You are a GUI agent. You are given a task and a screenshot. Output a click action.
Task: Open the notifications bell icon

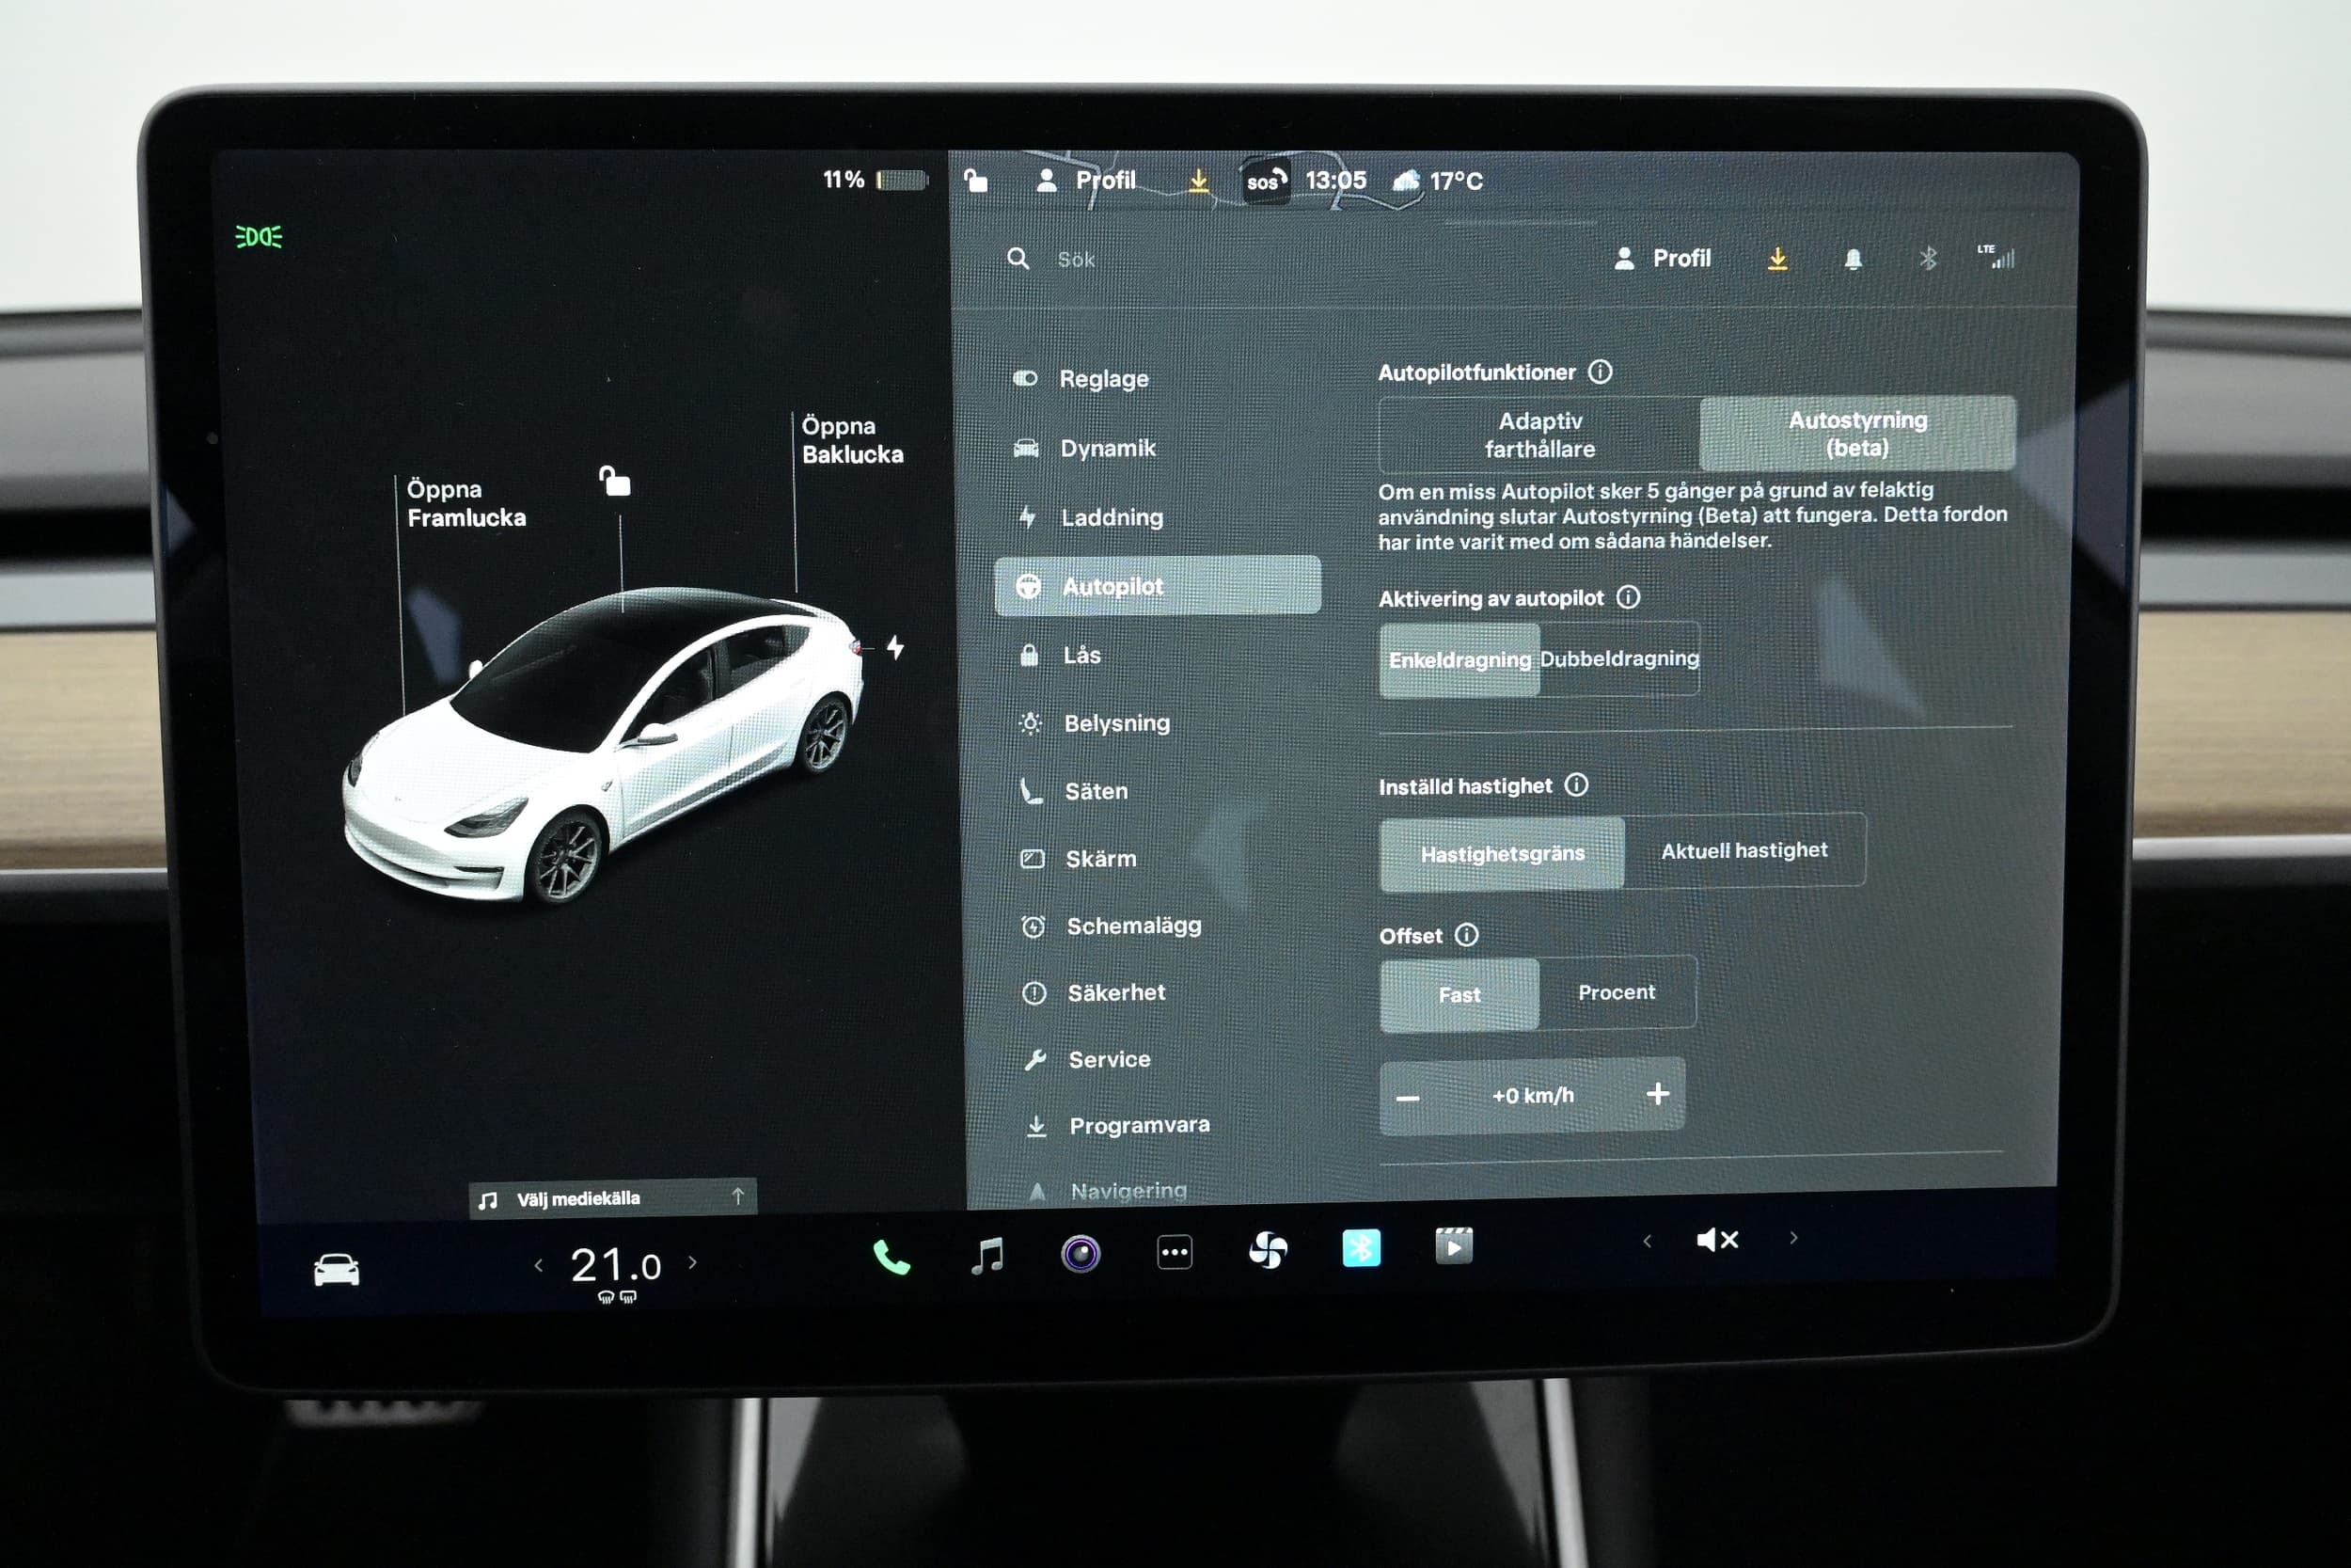pyautogui.click(x=1853, y=259)
